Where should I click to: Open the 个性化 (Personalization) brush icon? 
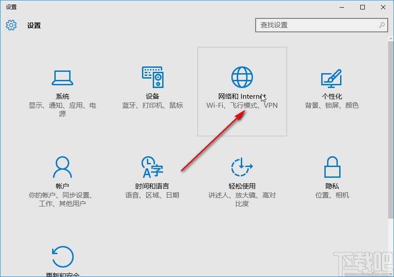(x=331, y=77)
